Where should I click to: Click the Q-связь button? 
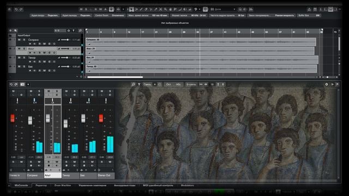(x=191, y=84)
